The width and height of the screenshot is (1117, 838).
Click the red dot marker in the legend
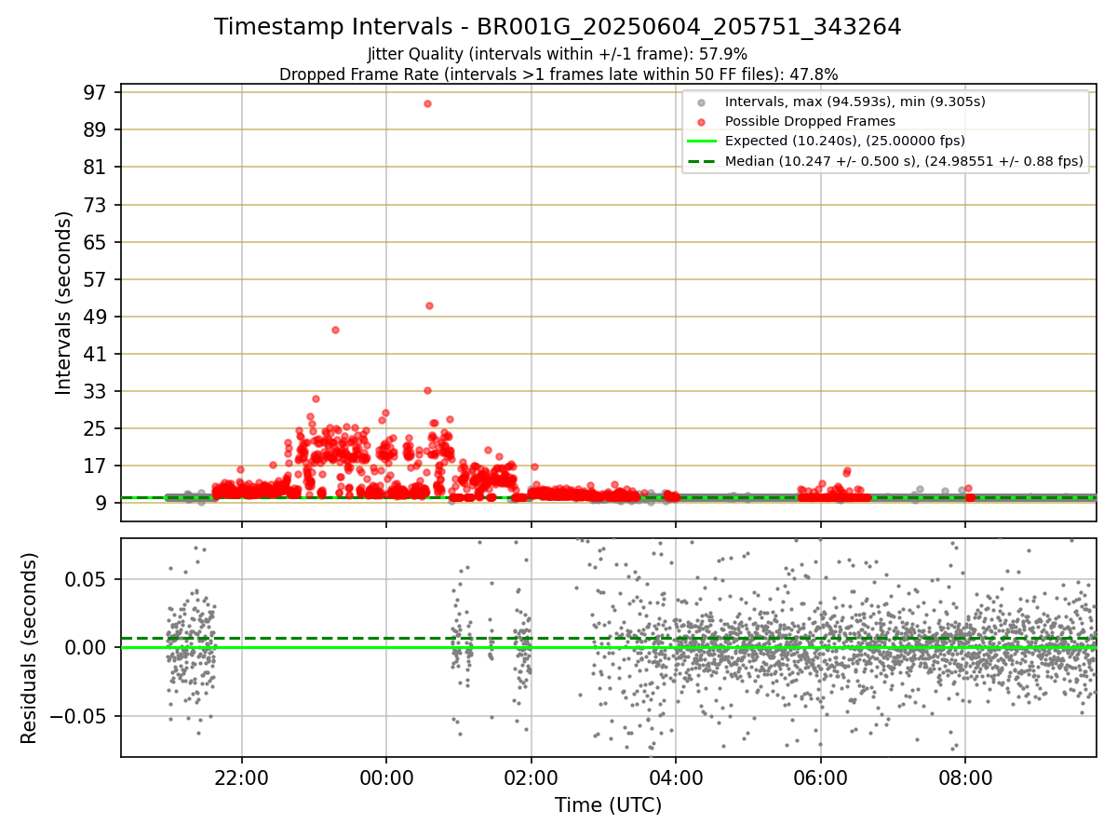[x=702, y=121]
